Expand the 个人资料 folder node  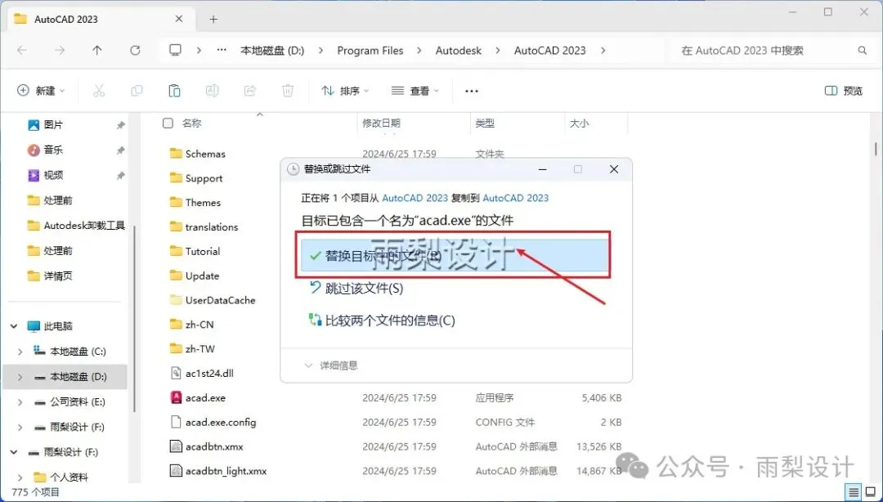[x=20, y=477]
